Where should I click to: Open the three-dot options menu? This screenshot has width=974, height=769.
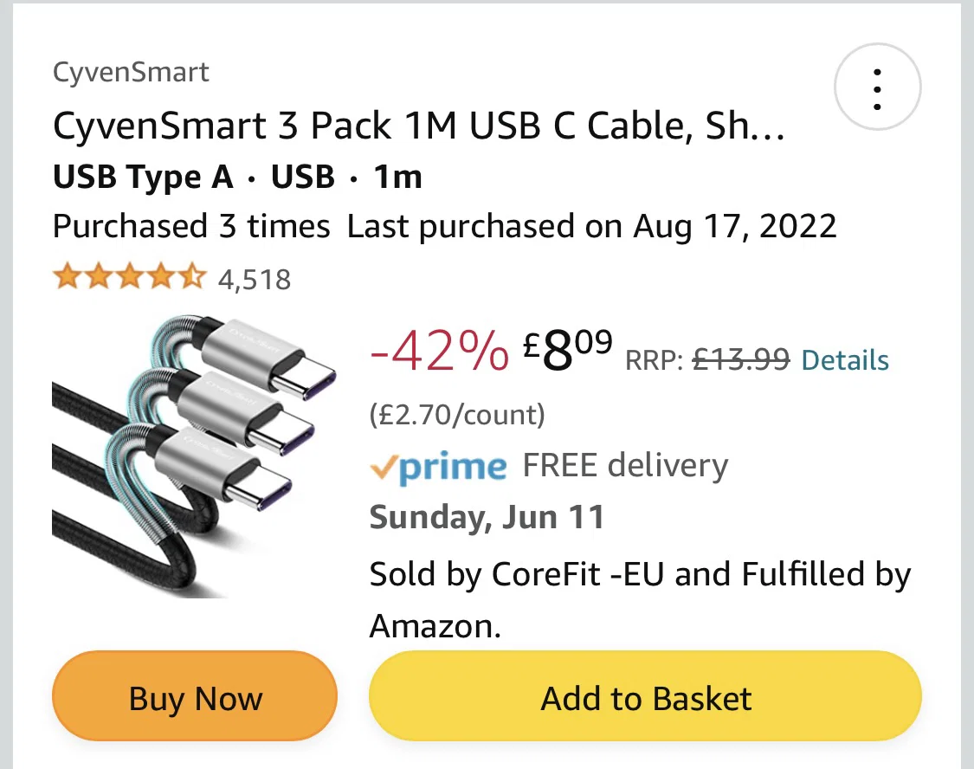pos(877,88)
